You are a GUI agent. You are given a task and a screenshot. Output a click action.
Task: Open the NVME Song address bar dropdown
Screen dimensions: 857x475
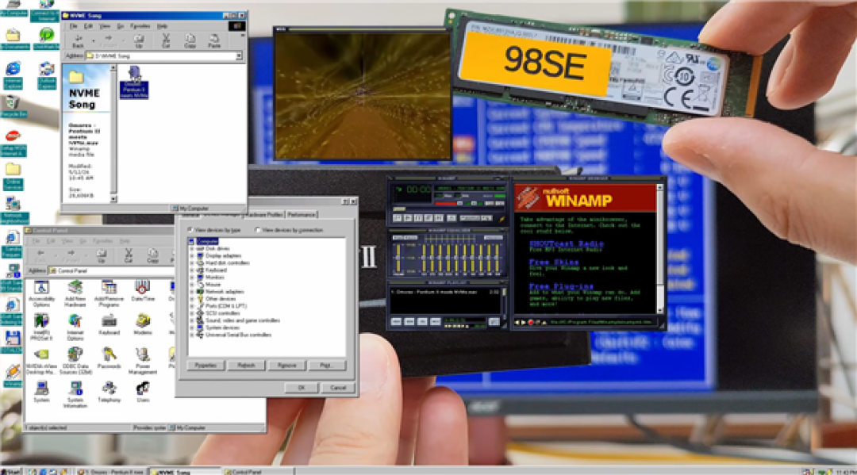[x=239, y=56]
